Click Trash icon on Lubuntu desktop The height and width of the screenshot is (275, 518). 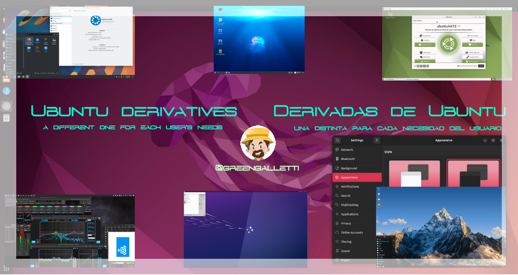pos(220,52)
